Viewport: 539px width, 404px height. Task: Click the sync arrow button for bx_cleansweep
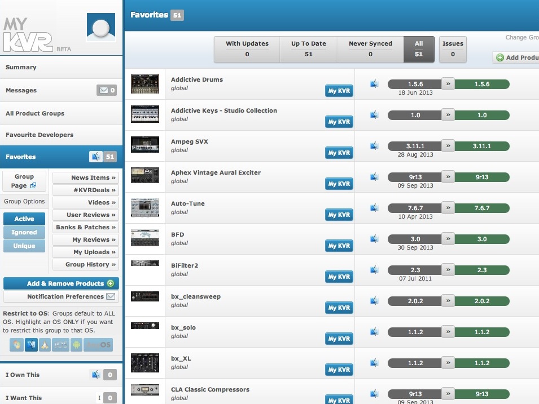coord(448,301)
